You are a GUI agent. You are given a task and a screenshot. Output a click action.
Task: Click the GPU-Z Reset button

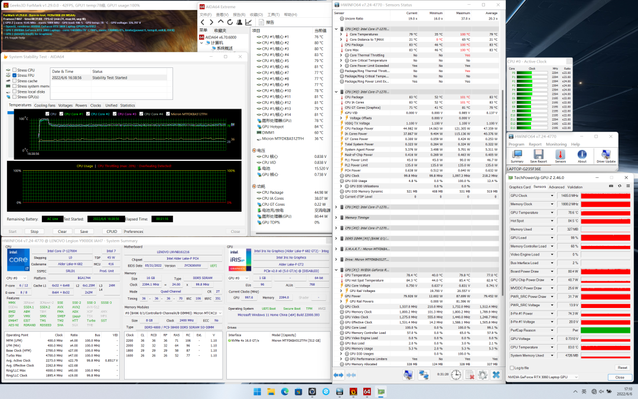coord(622,368)
